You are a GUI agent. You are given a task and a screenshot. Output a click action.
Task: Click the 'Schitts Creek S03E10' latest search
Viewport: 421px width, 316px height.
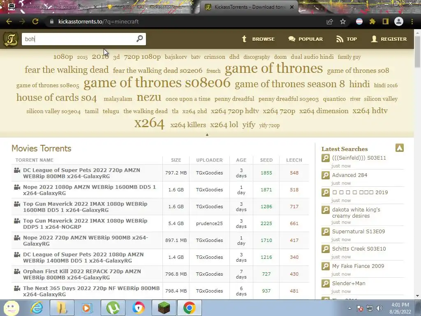[359, 249]
